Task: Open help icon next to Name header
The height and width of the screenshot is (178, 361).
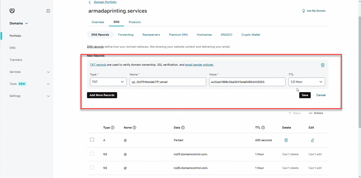Action: 134,128
